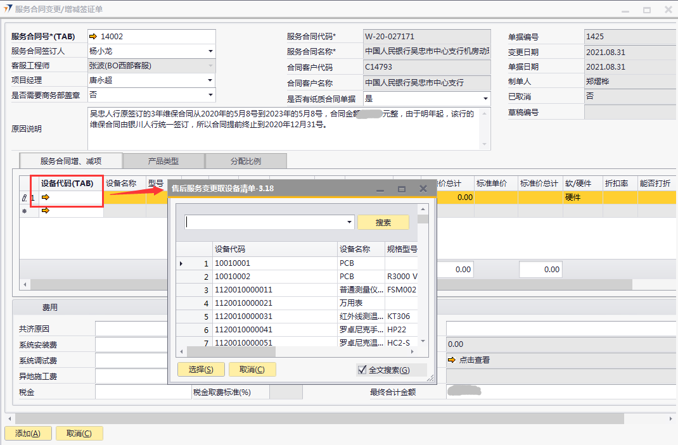The width and height of the screenshot is (678, 445).
Task: Click the pencil edit icon on row 1
Action: click(24, 197)
